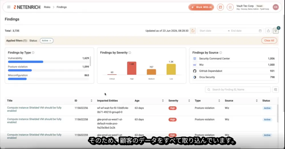
Task: Open the apps grid icon
Action: [x=230, y=7]
